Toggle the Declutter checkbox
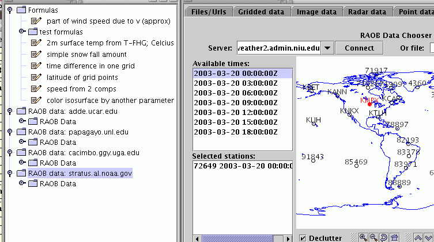The image size is (434, 242). point(303,238)
